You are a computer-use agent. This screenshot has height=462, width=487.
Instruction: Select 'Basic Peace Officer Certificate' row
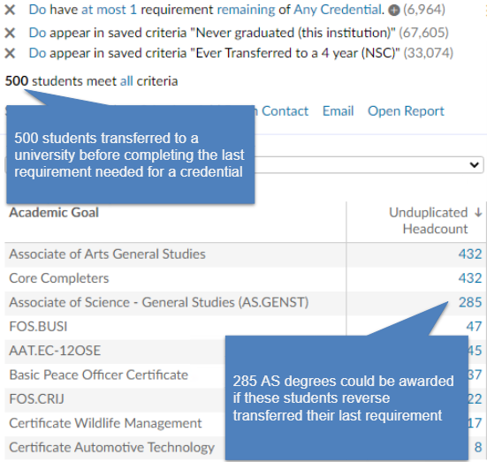point(99,375)
